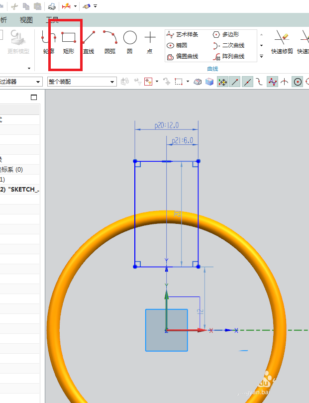309x403 pixels.
Task: Click the 曲线 group label
Action: [212, 69]
